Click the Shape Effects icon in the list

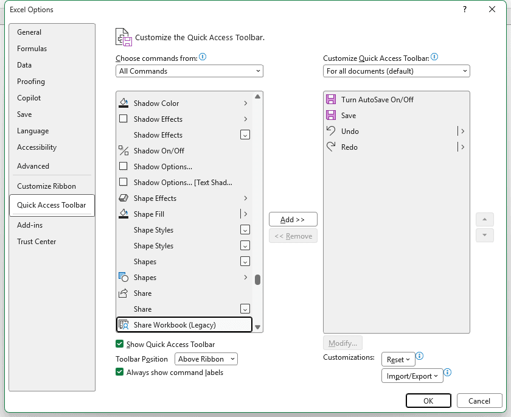pyautogui.click(x=123, y=198)
